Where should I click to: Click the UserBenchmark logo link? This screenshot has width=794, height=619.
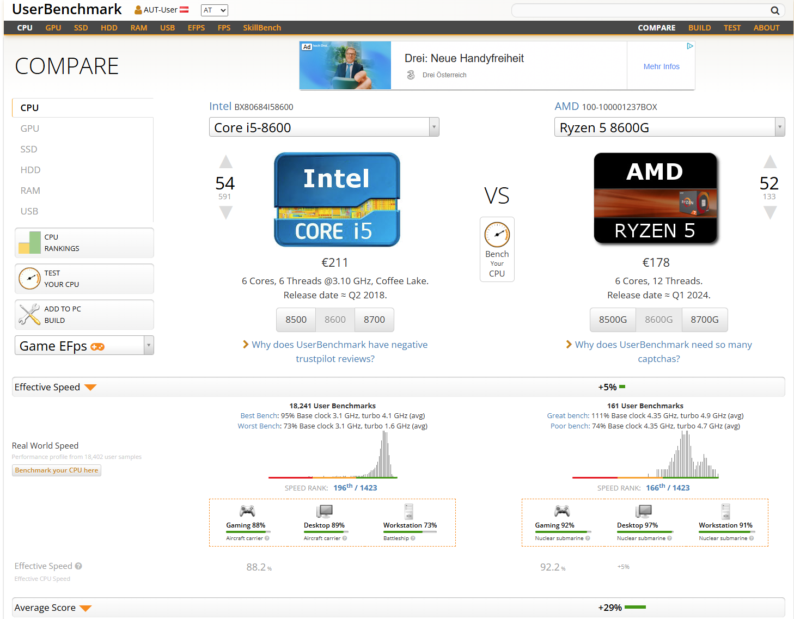(67, 9)
